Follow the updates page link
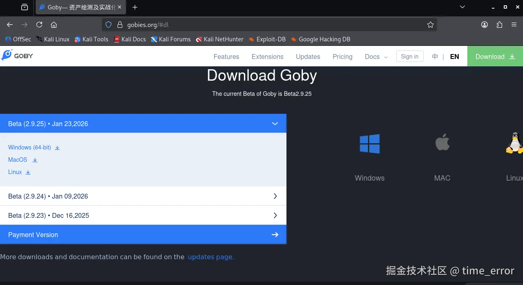Viewport: 523px width, 285px height. coord(211,257)
